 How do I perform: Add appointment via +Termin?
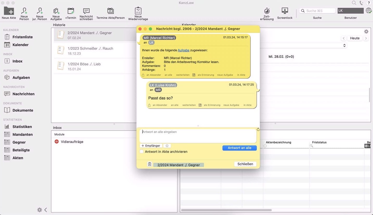(70, 13)
